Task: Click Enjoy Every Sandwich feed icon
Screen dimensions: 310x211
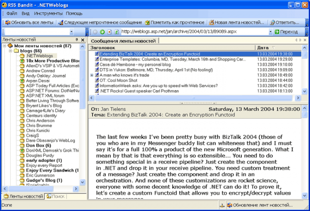Action: click(x=22, y=170)
